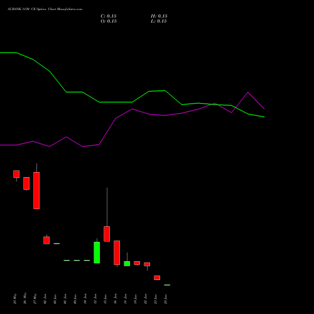
Task: Select the 'H: 0.15' high value
Action: (159, 16)
